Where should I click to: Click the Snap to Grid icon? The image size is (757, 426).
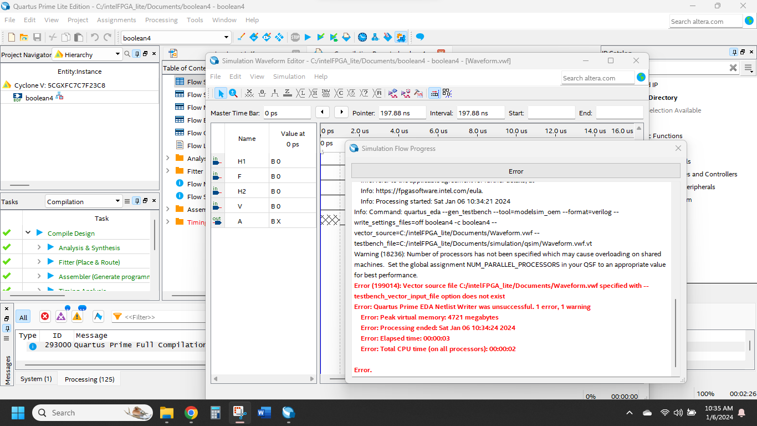pyautogui.click(x=435, y=93)
